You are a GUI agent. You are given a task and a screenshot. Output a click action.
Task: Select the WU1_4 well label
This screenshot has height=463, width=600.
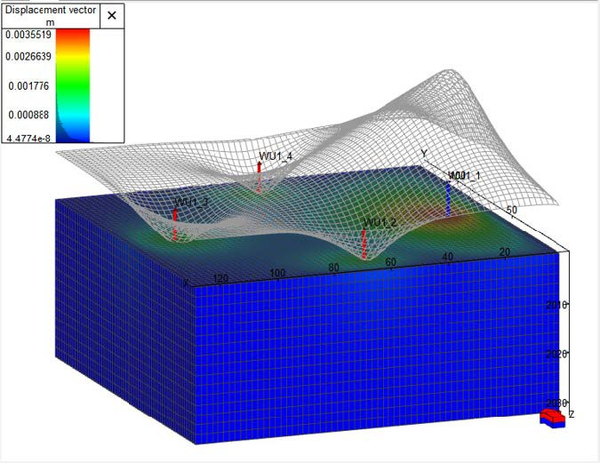pos(276,156)
